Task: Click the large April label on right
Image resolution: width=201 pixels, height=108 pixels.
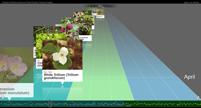Action: coord(189,77)
